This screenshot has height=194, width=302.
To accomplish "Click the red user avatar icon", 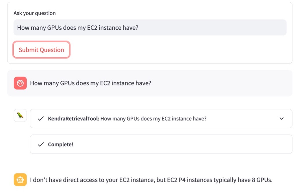I will [x=20, y=83].
